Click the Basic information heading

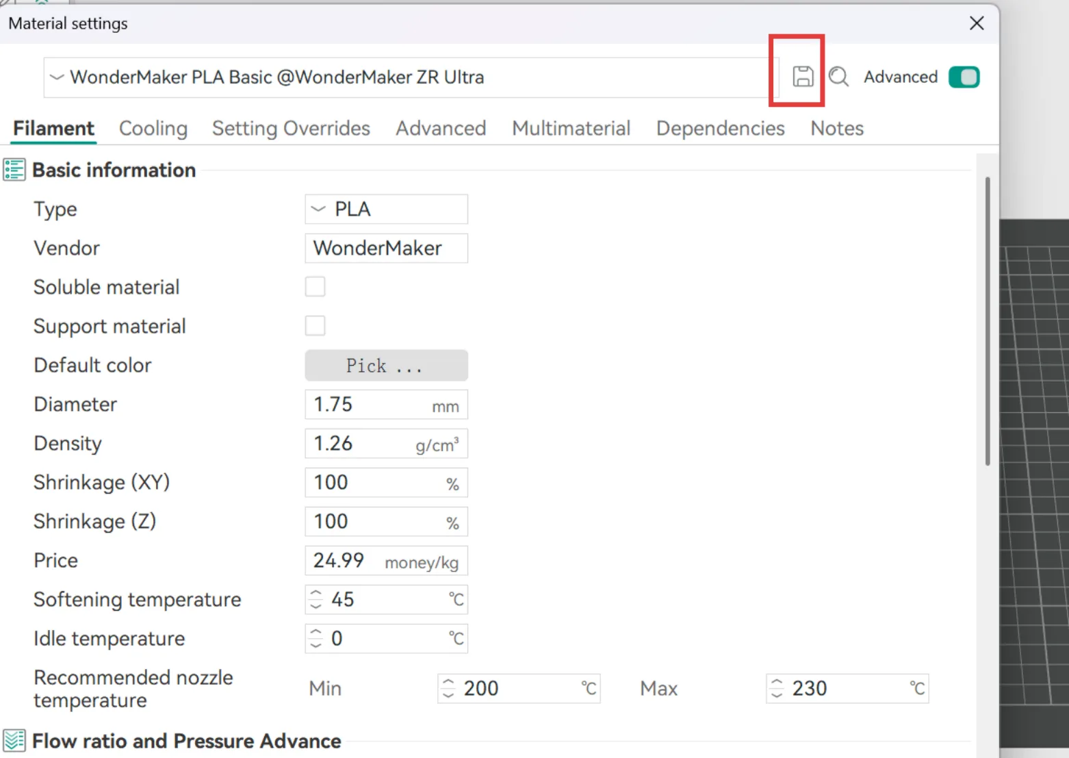114,170
